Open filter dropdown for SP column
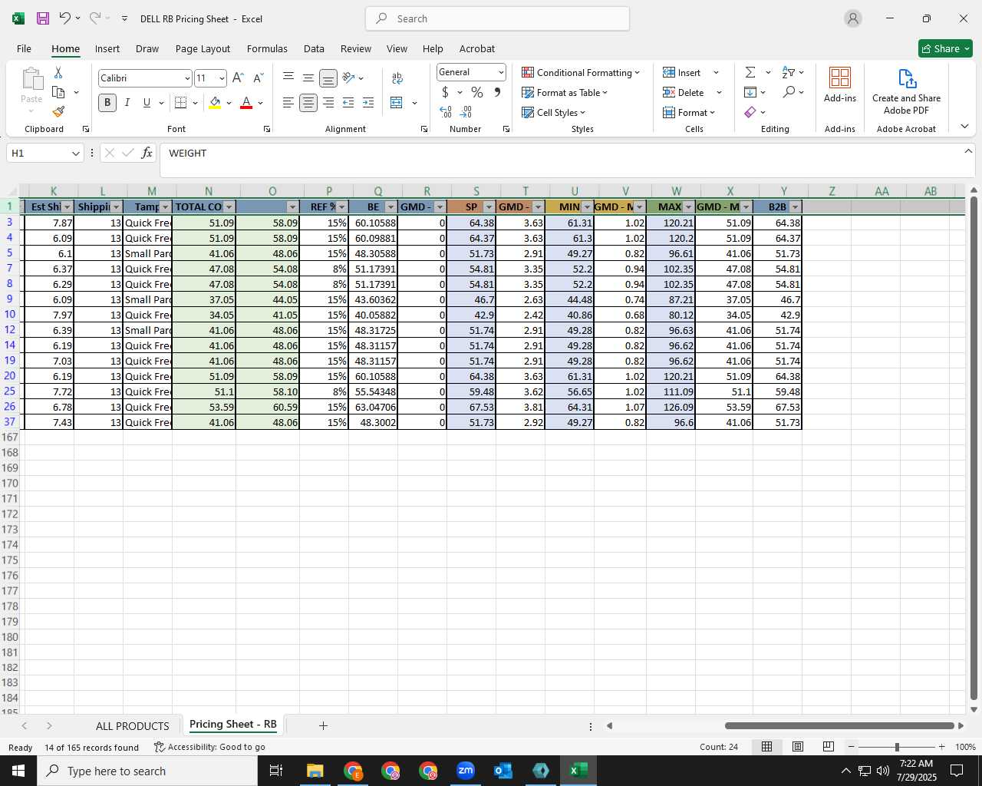 coord(489,207)
